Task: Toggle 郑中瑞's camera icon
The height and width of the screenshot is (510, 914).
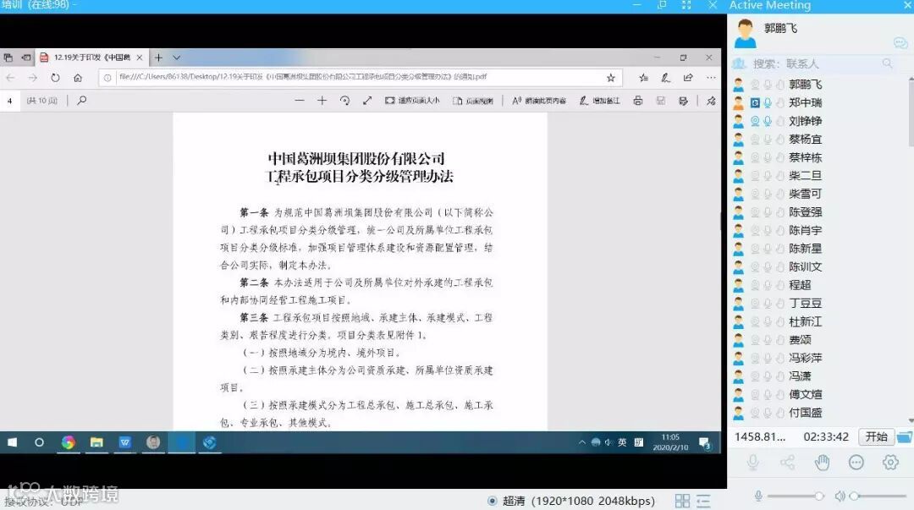Action: pyautogui.click(x=755, y=103)
